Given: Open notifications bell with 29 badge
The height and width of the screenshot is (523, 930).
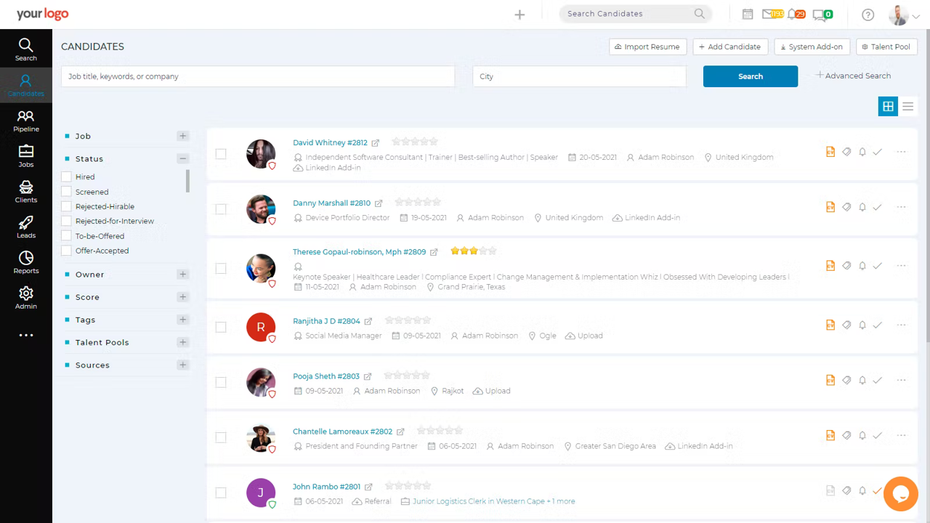Looking at the screenshot, I should point(792,14).
